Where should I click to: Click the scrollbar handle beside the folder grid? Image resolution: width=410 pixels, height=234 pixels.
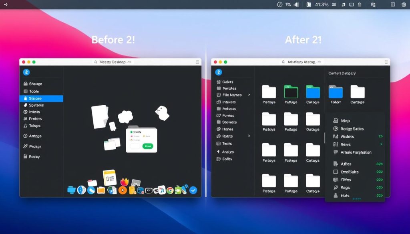[324, 138]
